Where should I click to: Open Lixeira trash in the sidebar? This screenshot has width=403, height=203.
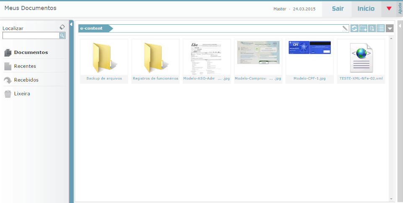click(22, 94)
